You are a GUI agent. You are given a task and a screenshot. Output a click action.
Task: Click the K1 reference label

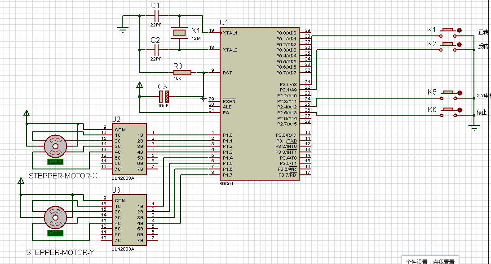[x=432, y=30]
